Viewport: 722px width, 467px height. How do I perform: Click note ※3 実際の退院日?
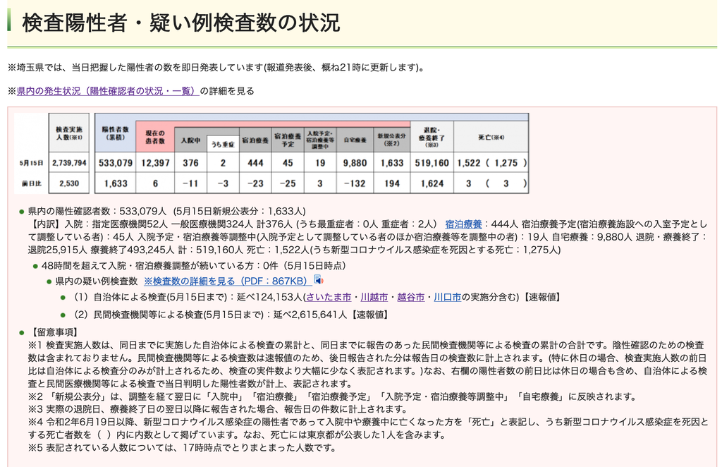[218, 409]
